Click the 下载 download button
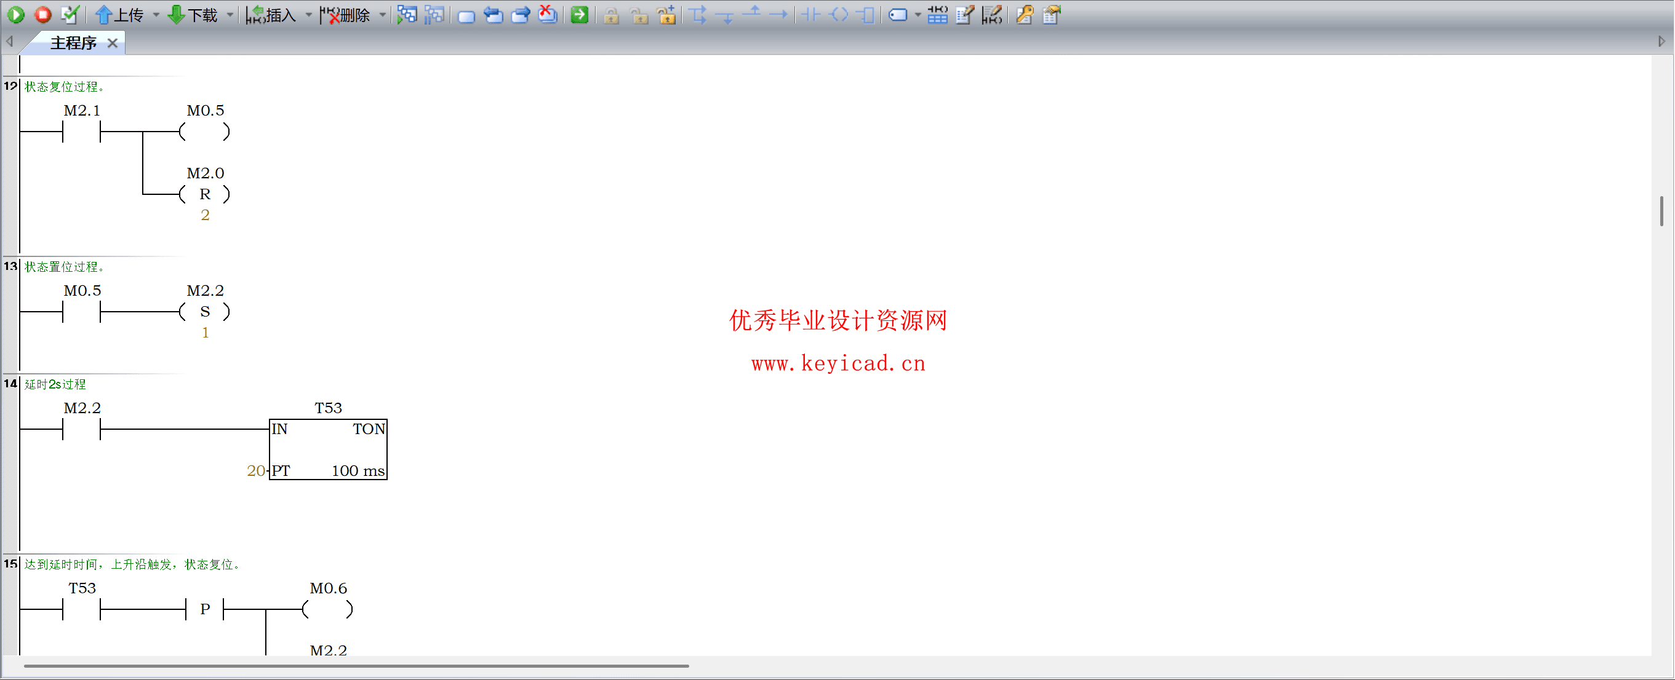The width and height of the screenshot is (1675, 680). click(193, 14)
